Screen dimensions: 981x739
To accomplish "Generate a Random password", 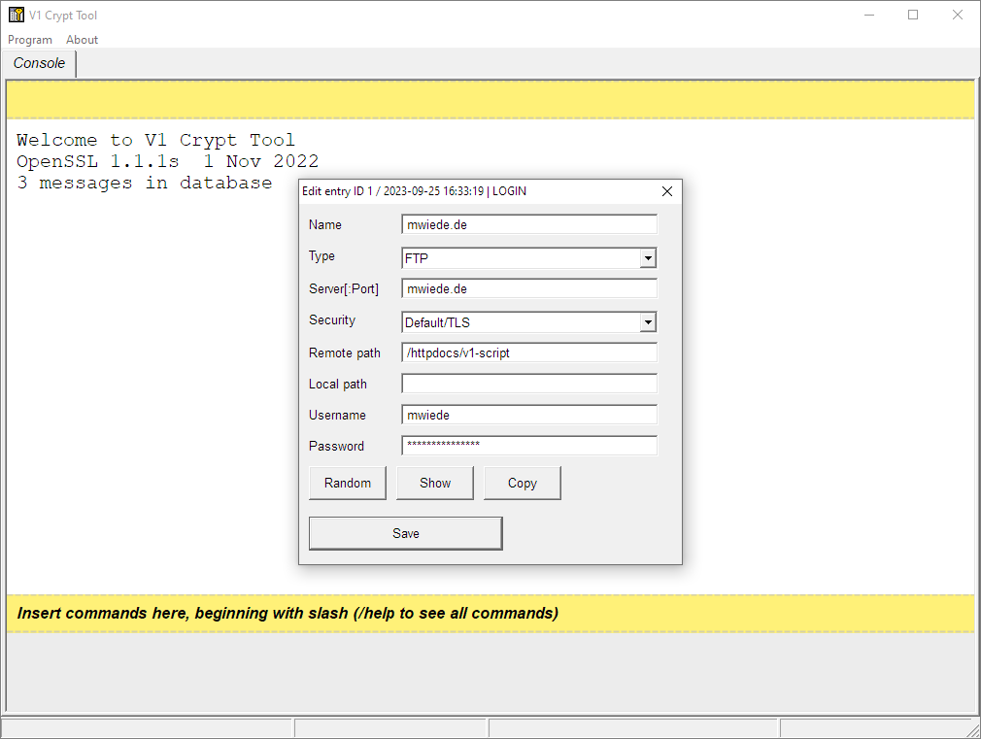I will point(347,483).
